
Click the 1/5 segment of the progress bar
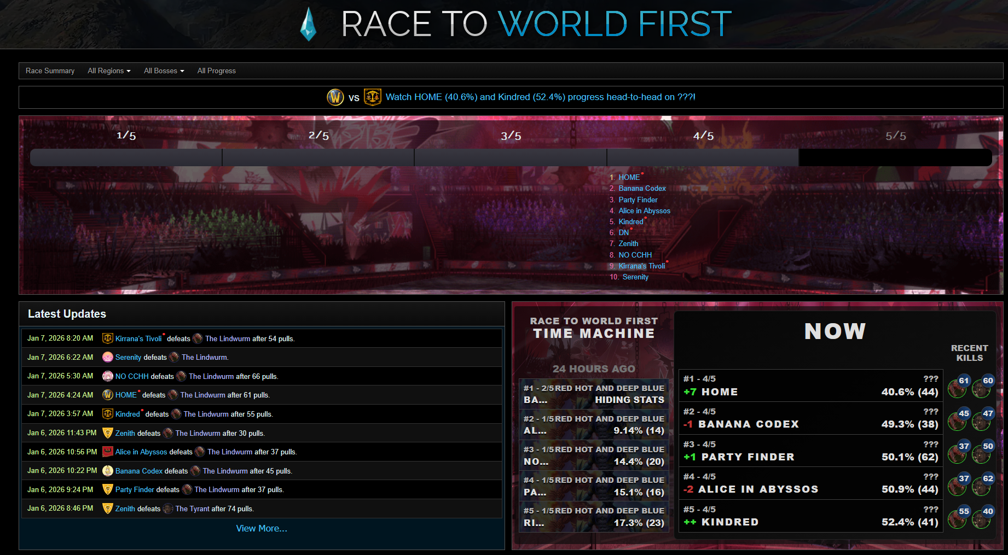click(126, 157)
